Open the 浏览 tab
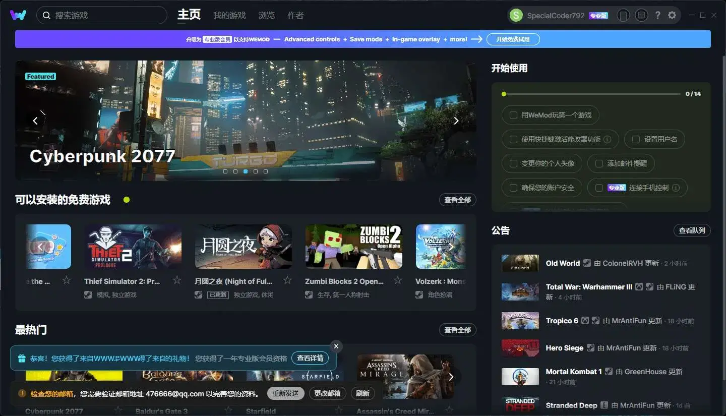 267,15
